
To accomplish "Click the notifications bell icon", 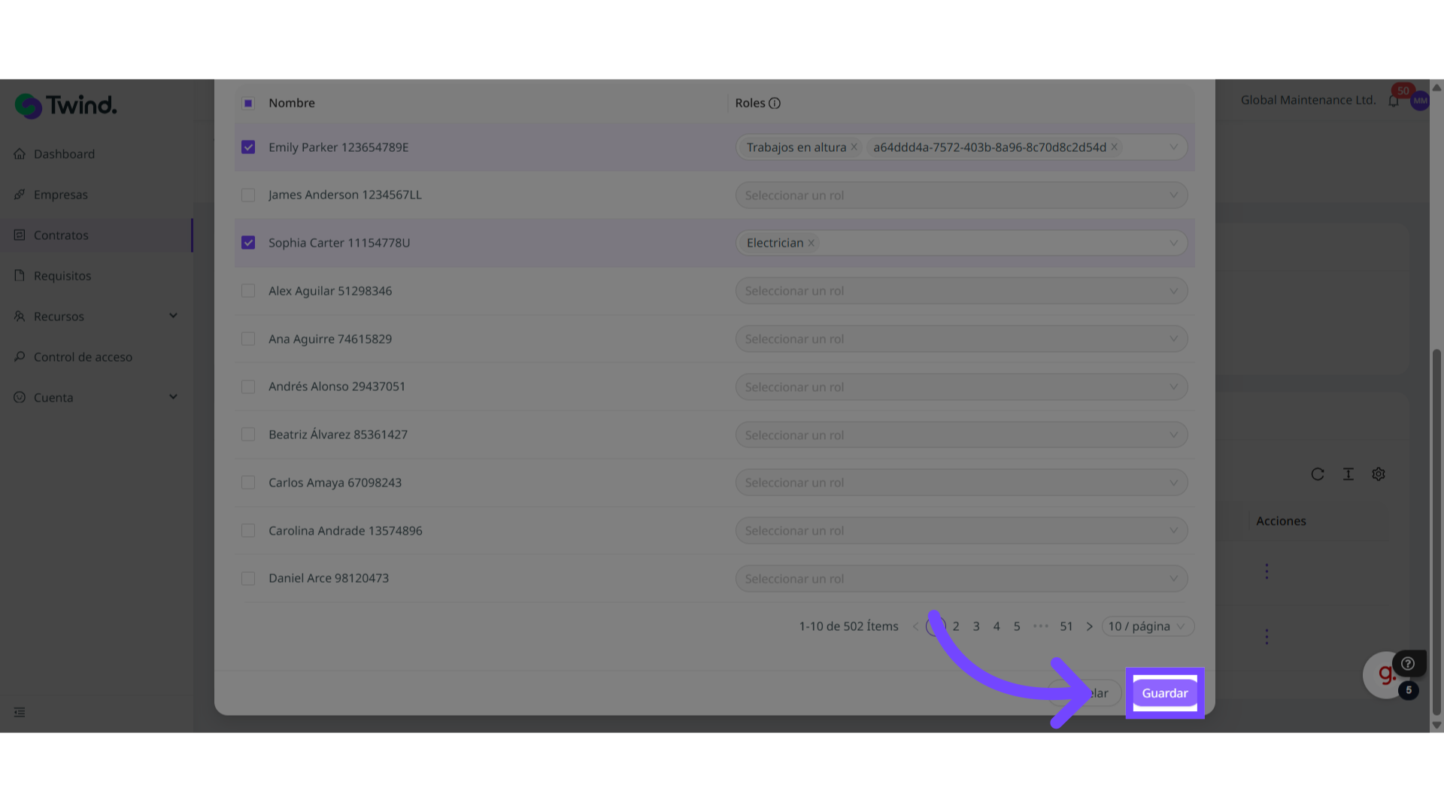I will click(1394, 101).
